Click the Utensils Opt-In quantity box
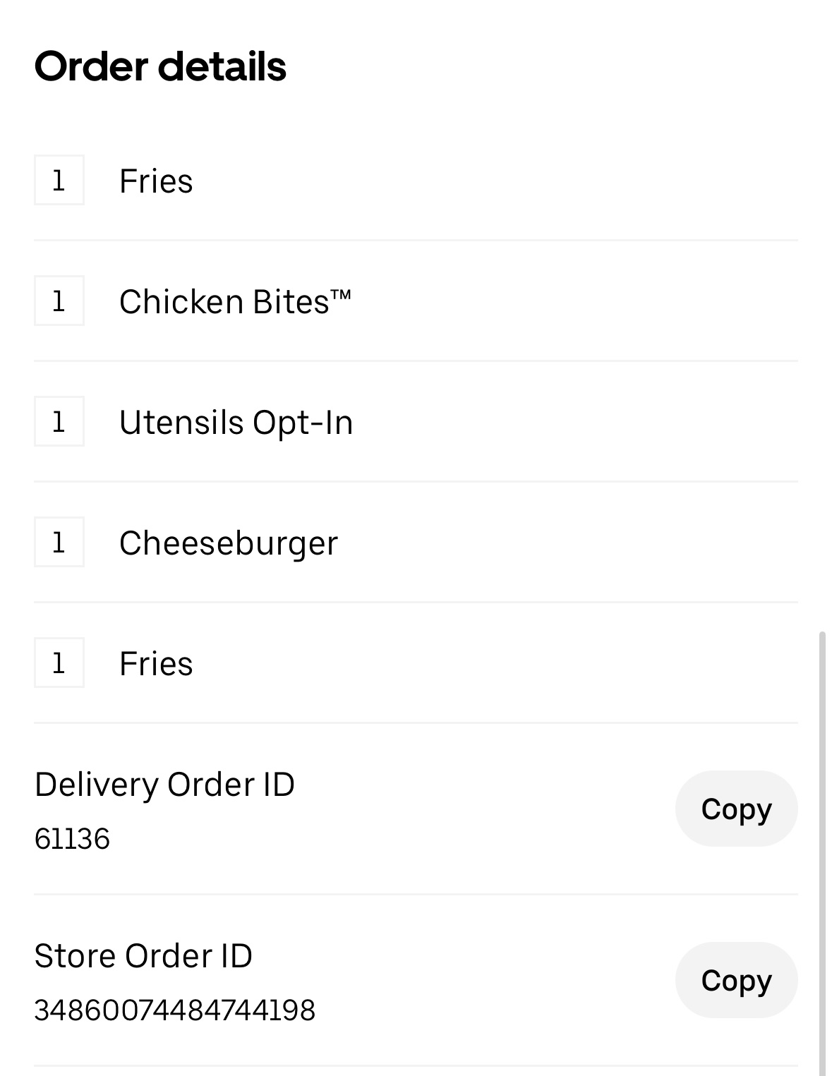Viewport: 832px width, 1076px height. [59, 422]
